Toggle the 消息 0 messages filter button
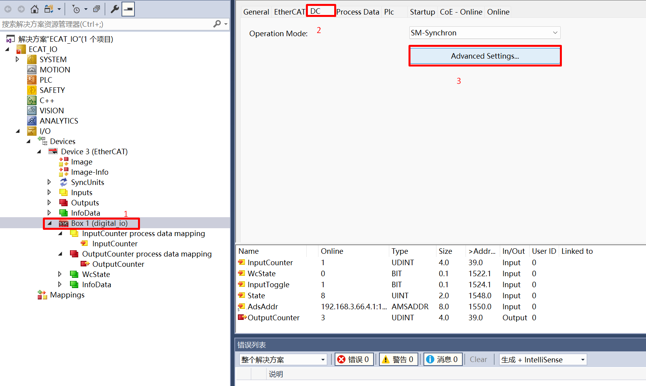 (x=442, y=359)
